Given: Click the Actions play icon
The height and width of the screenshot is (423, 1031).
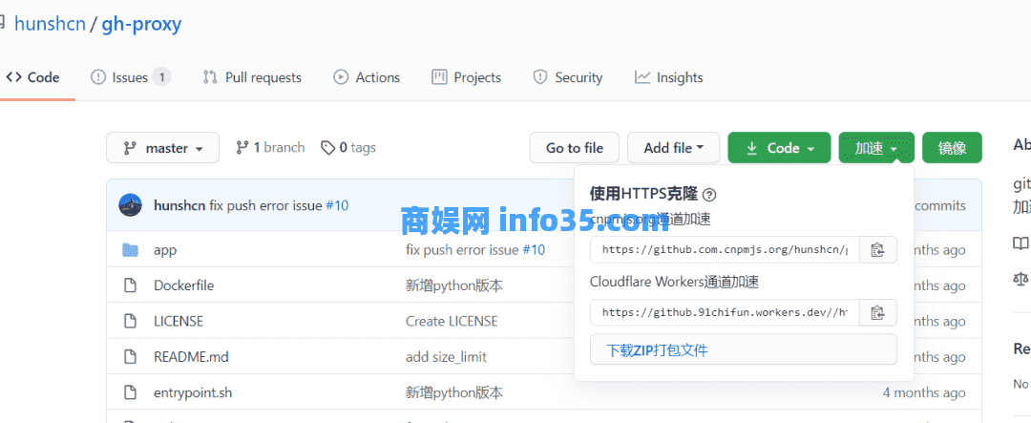Looking at the screenshot, I should pyautogui.click(x=341, y=77).
